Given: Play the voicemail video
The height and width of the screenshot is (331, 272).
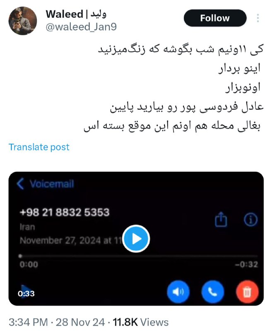Looking at the screenshot, I should pos(136,239).
